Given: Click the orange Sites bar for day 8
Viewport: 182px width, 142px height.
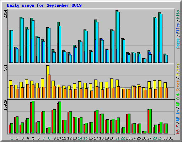Looking at the screenshot, I should click(x=49, y=86).
